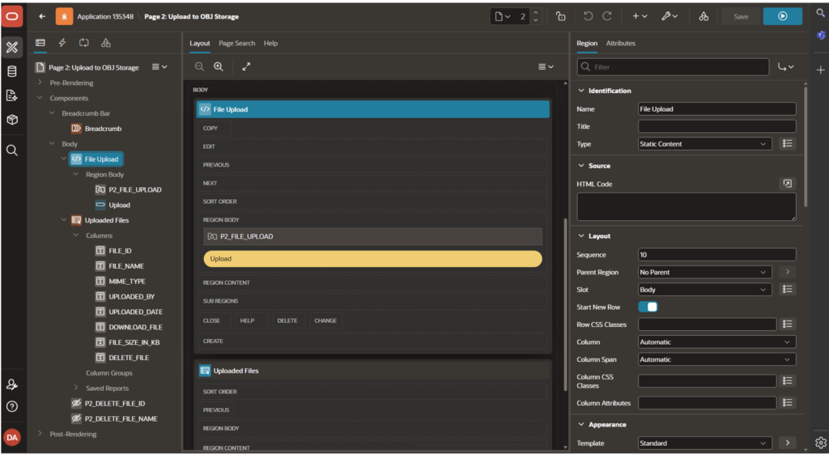Click the property Filter search field

click(673, 67)
